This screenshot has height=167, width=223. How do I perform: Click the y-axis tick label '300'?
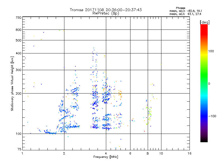click(18, 70)
